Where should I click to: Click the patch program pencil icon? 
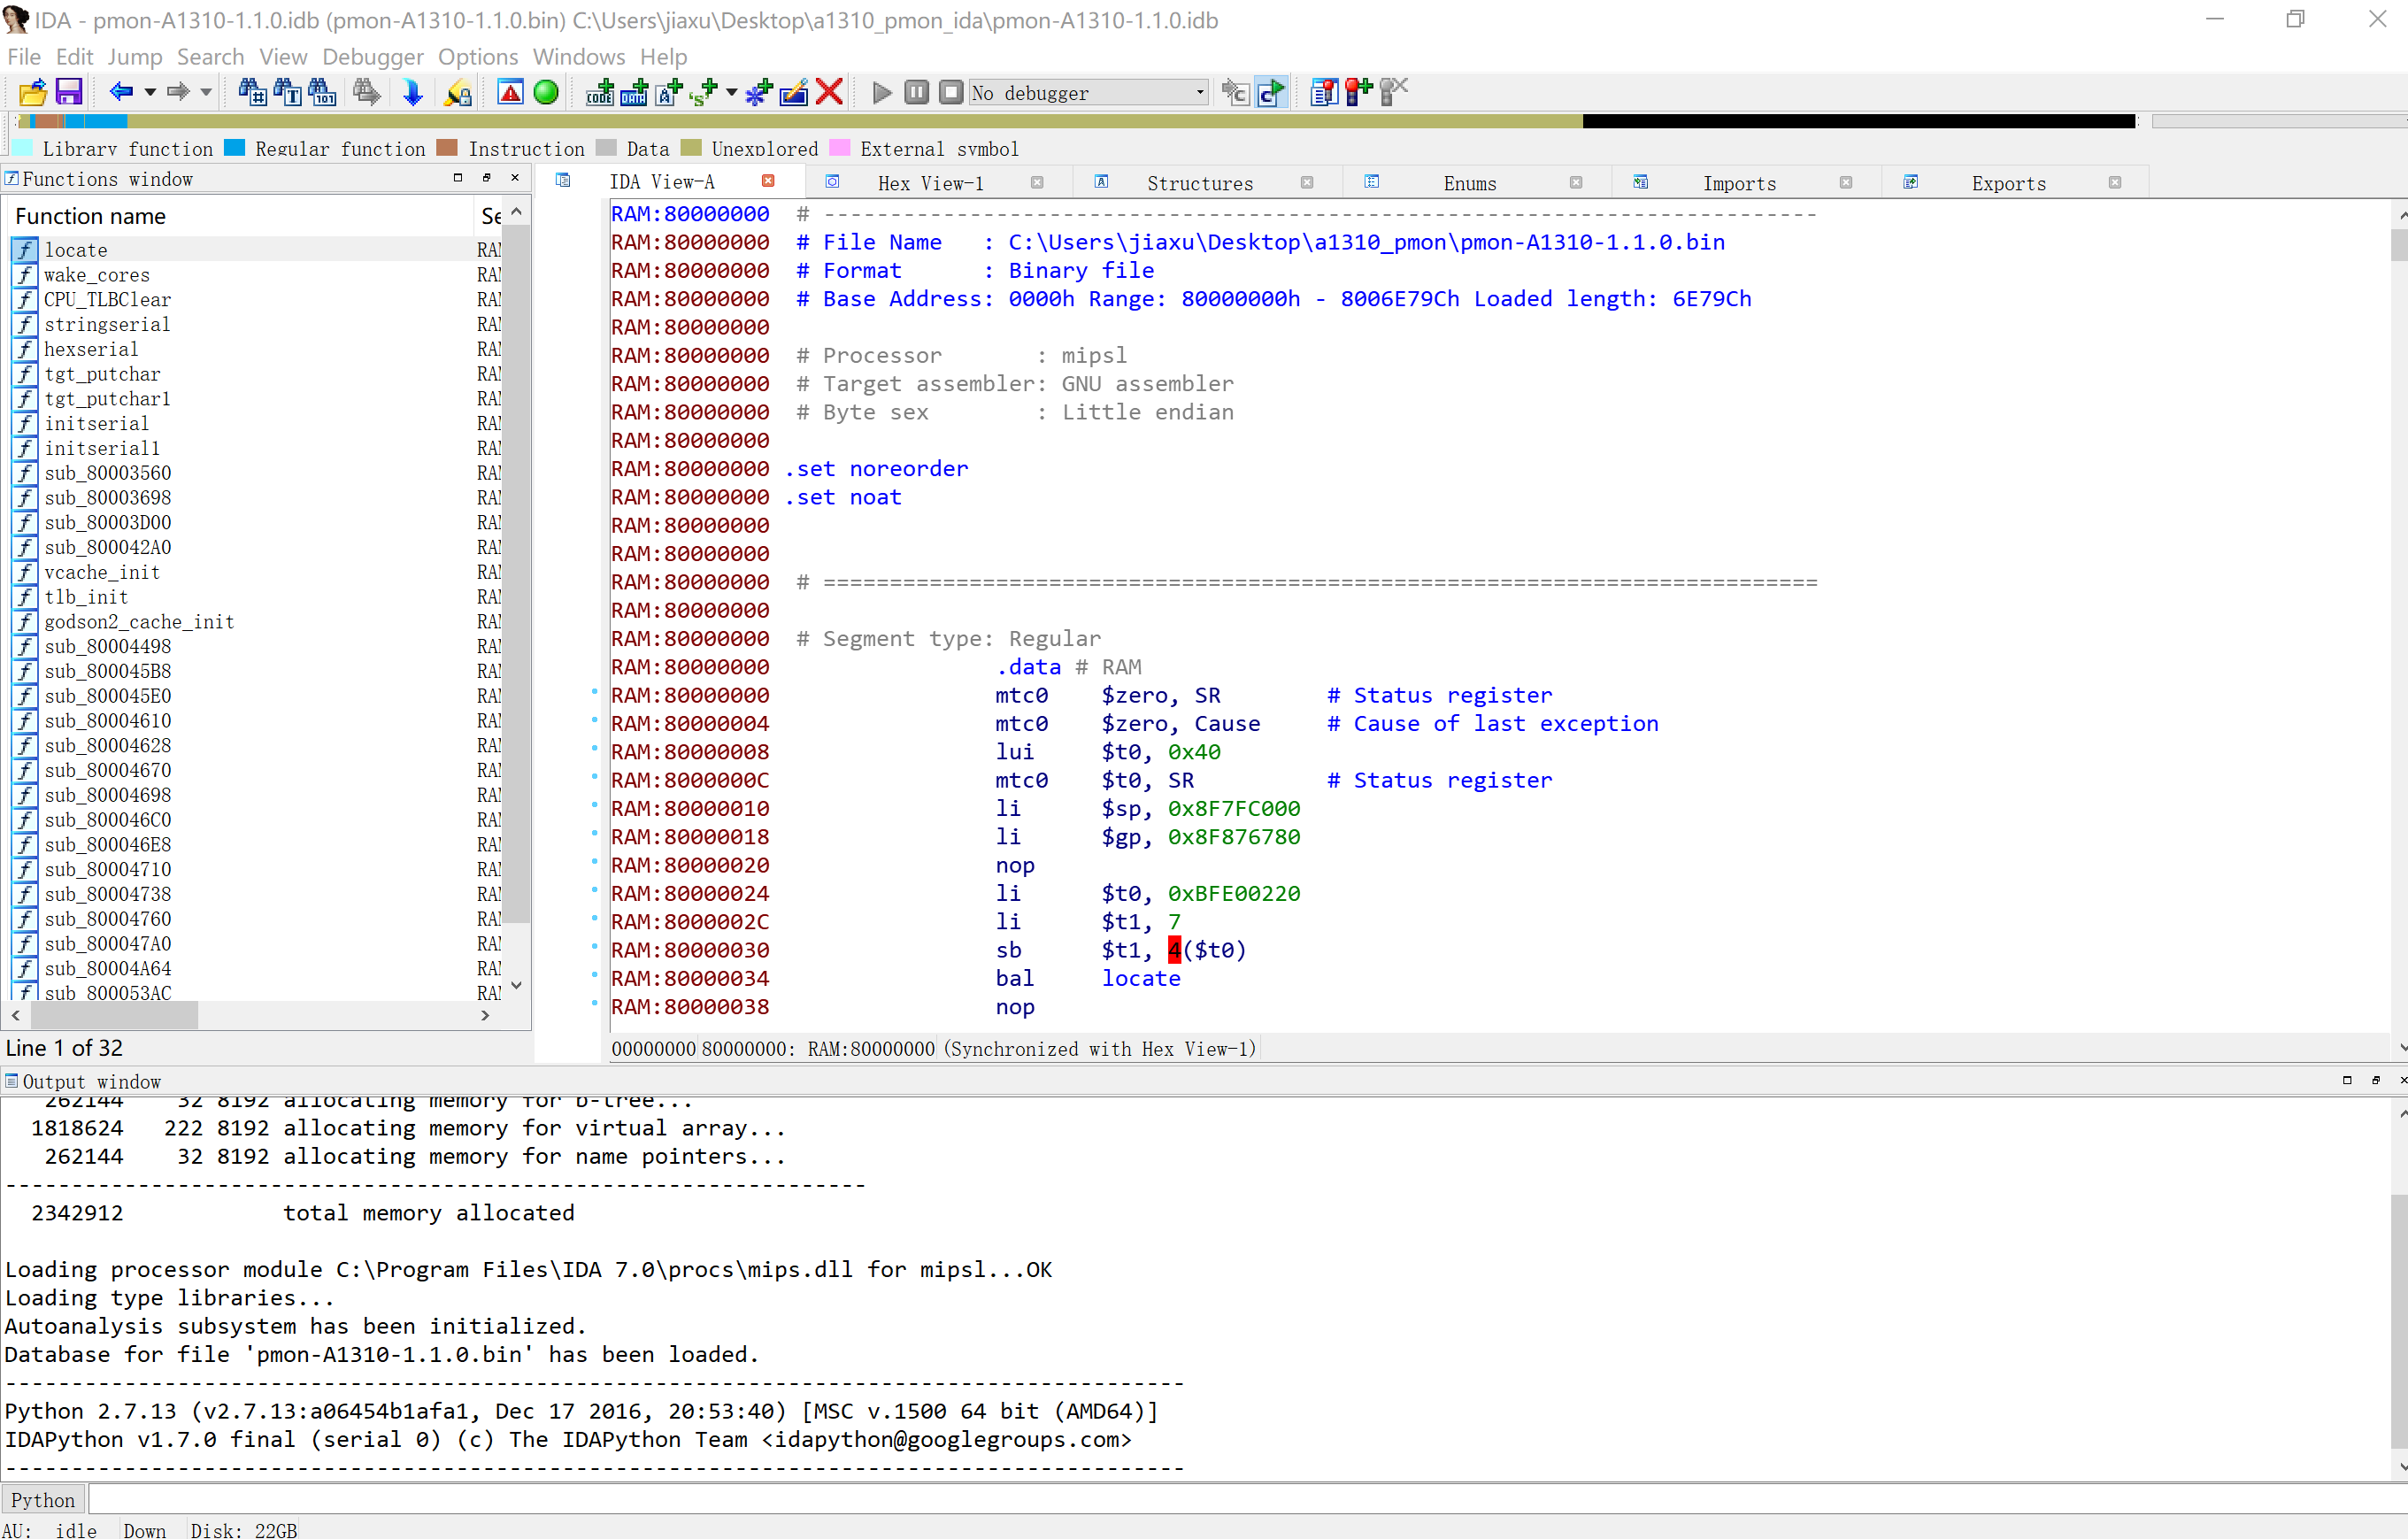click(x=793, y=92)
